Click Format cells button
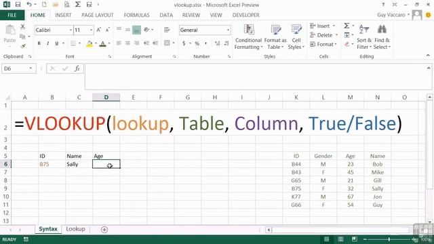This screenshot has width=434, height=244. pyautogui.click(x=323, y=44)
